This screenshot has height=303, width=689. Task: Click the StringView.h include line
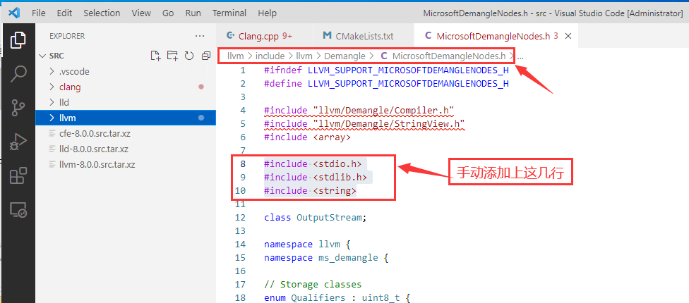coord(364,123)
